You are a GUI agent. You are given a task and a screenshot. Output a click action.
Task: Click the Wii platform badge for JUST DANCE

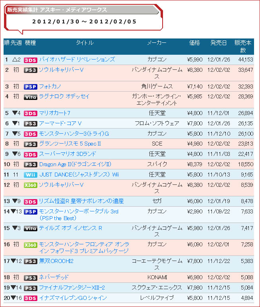31,175
